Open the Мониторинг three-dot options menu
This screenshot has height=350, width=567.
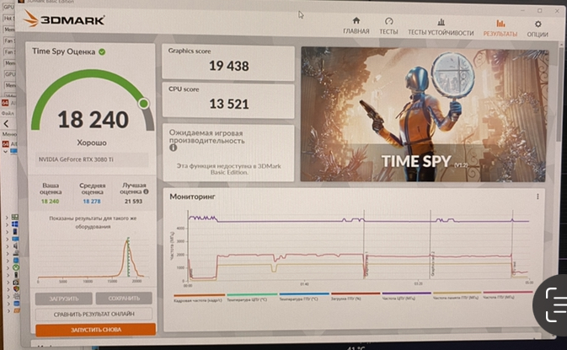[x=538, y=197]
